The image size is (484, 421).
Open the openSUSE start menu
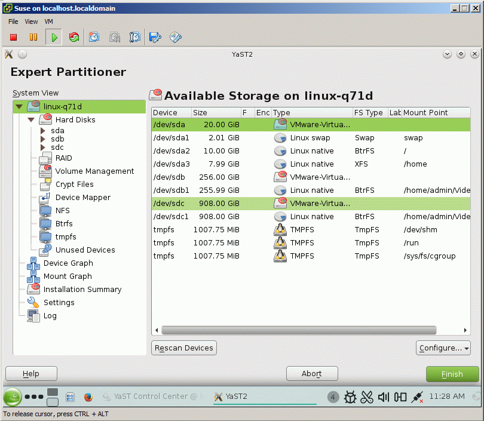[13, 397]
